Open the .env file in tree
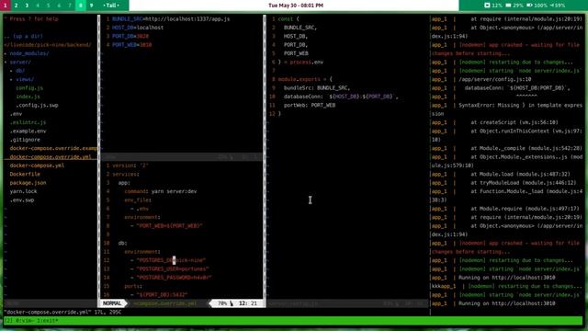Screen dimensions: 588x331 (17, 114)
